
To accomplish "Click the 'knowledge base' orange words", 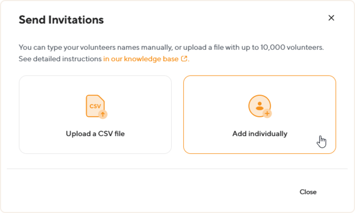I will (x=151, y=59).
